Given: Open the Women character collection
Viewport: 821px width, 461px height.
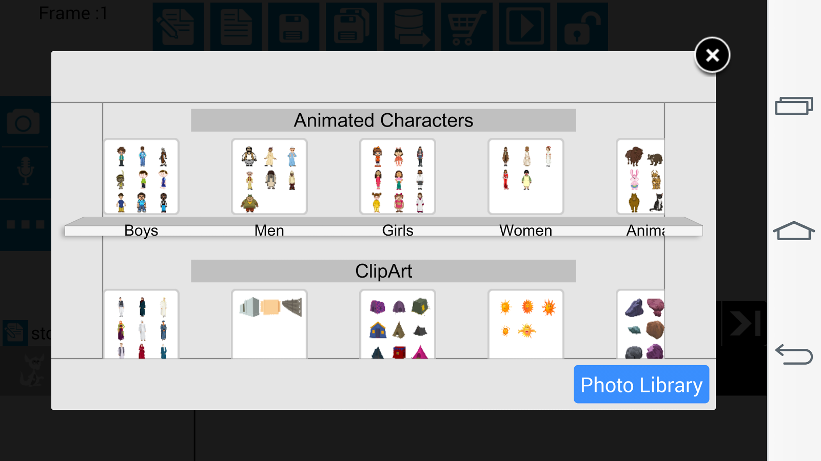Looking at the screenshot, I should 526,176.
